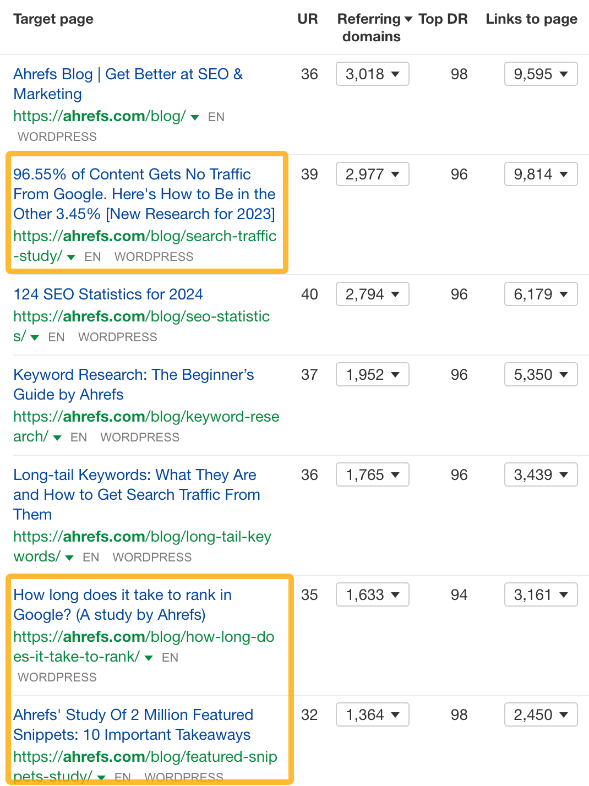The width and height of the screenshot is (589, 786).
Task: Open the 2,794 referring domains dropdown for SEO Statistics
Action: click(372, 294)
